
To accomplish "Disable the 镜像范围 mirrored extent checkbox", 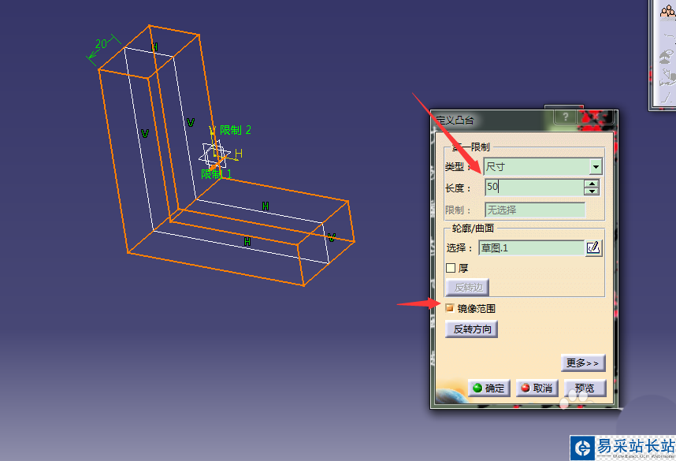I will (x=449, y=308).
